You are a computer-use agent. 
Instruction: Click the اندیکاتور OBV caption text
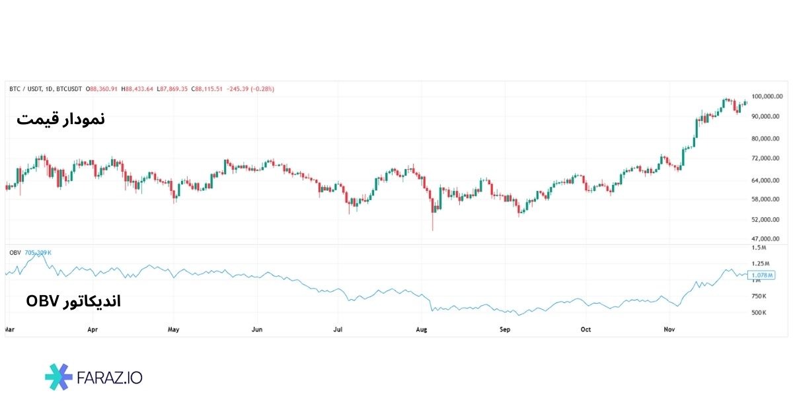coord(73,302)
